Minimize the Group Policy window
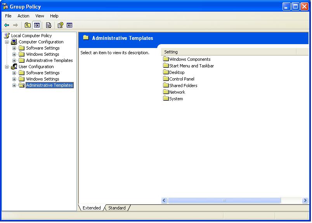 (286, 7)
